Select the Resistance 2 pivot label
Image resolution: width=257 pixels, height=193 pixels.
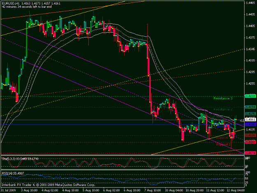[223, 109]
